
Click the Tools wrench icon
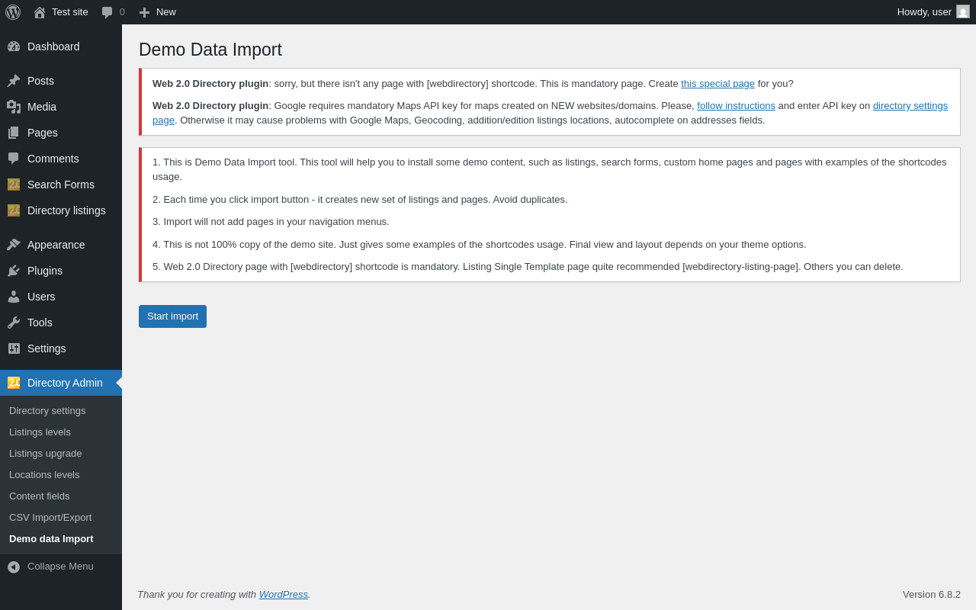(x=14, y=323)
